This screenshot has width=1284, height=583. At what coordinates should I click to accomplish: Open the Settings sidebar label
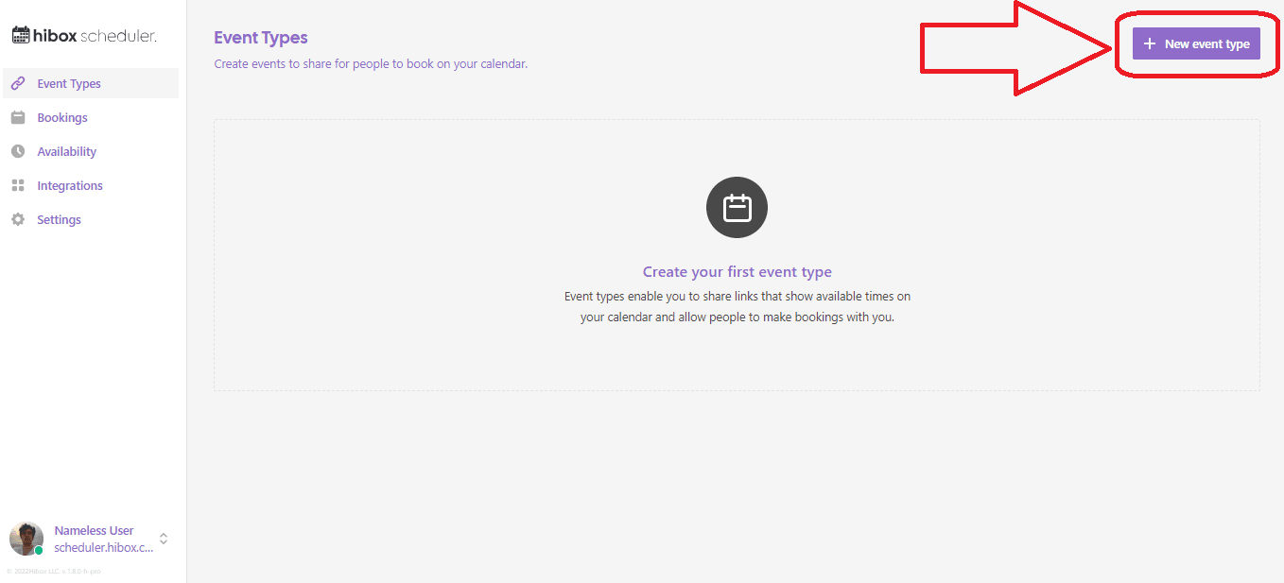[60, 220]
